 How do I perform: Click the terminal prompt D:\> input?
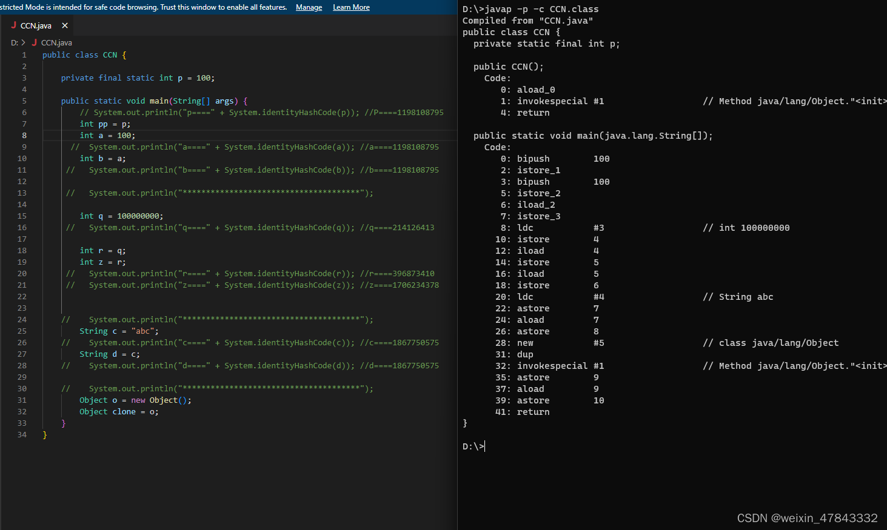(474, 446)
